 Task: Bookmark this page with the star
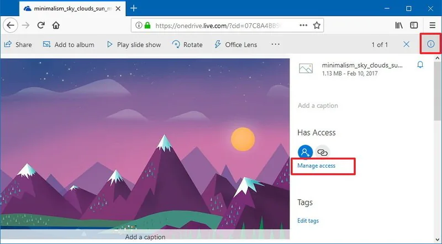317,25
